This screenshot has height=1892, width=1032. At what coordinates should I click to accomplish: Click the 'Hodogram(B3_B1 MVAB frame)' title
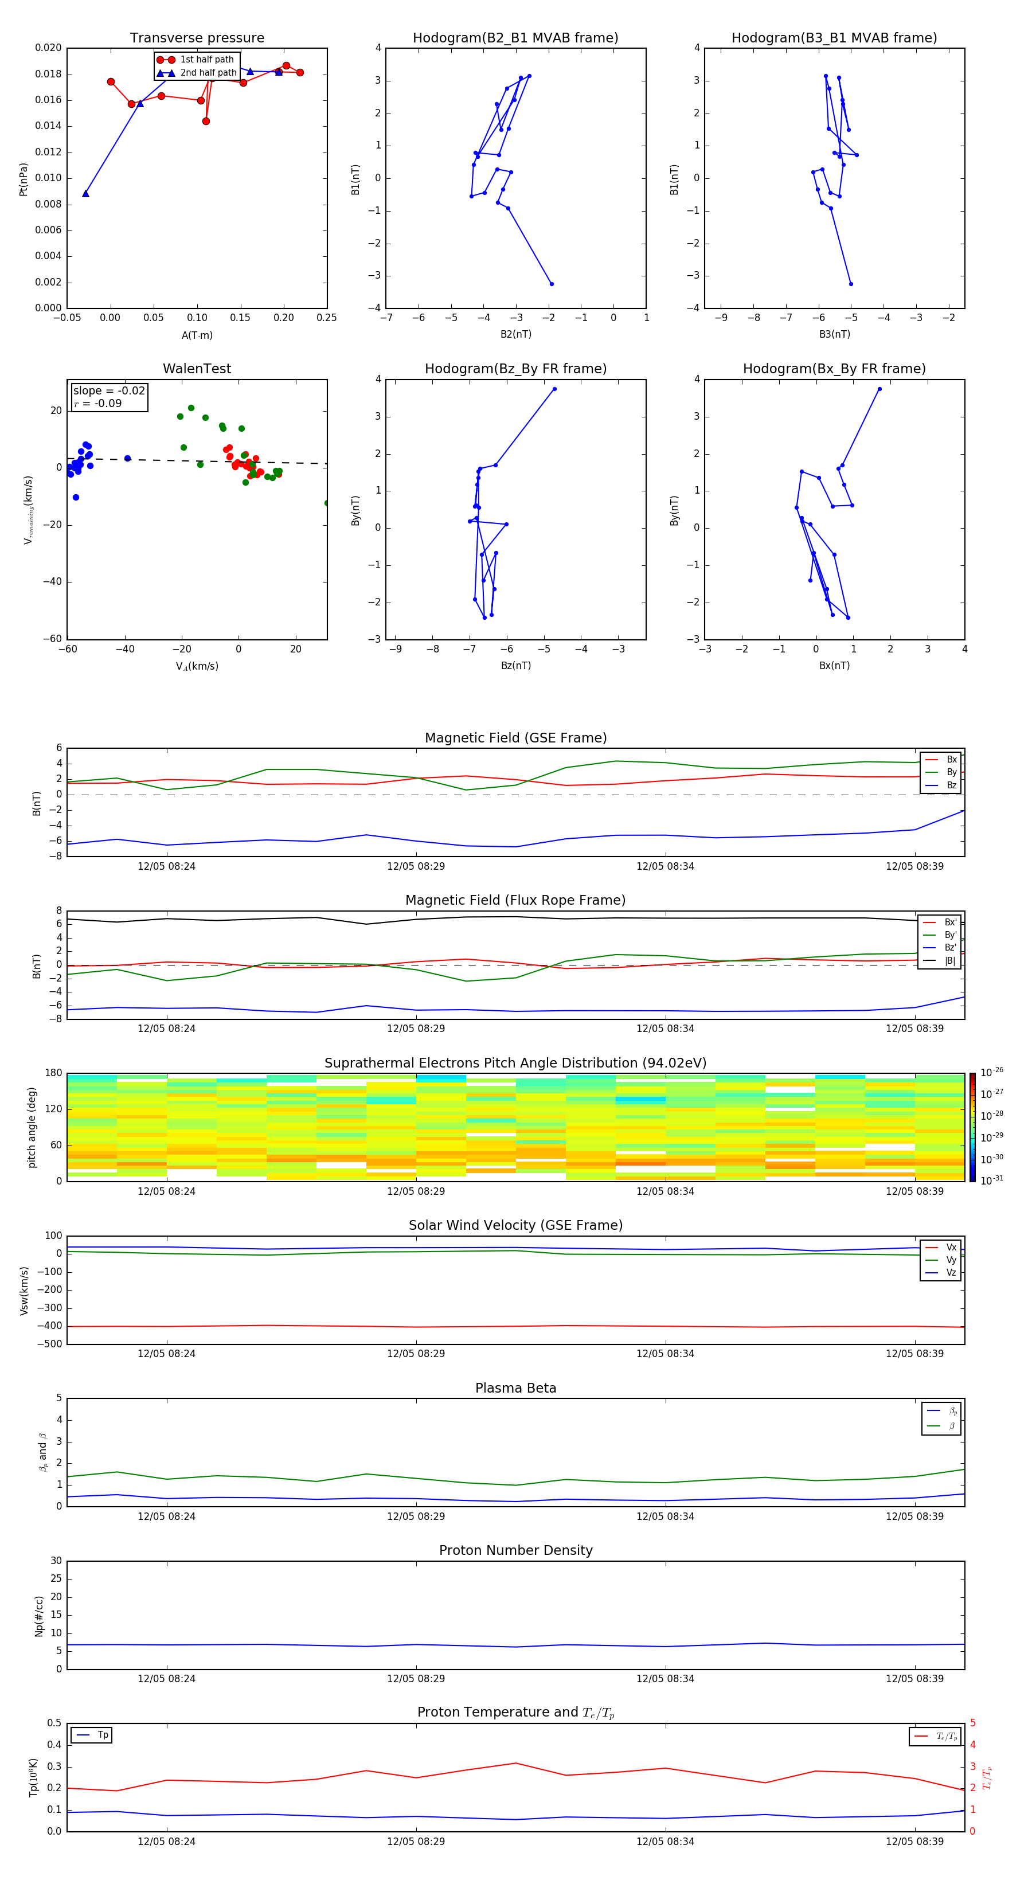pyautogui.click(x=834, y=38)
